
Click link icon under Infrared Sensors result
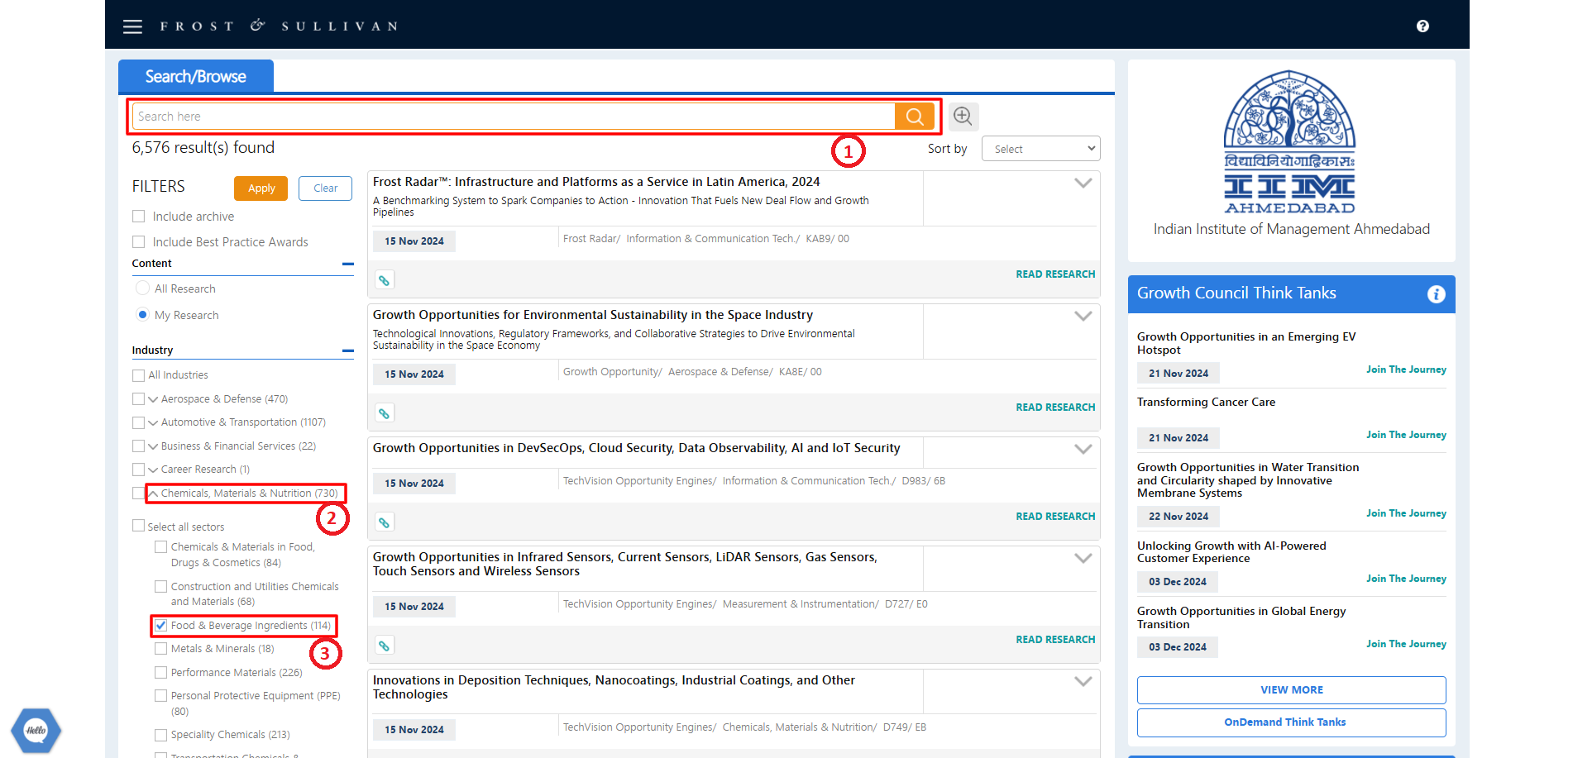(384, 646)
